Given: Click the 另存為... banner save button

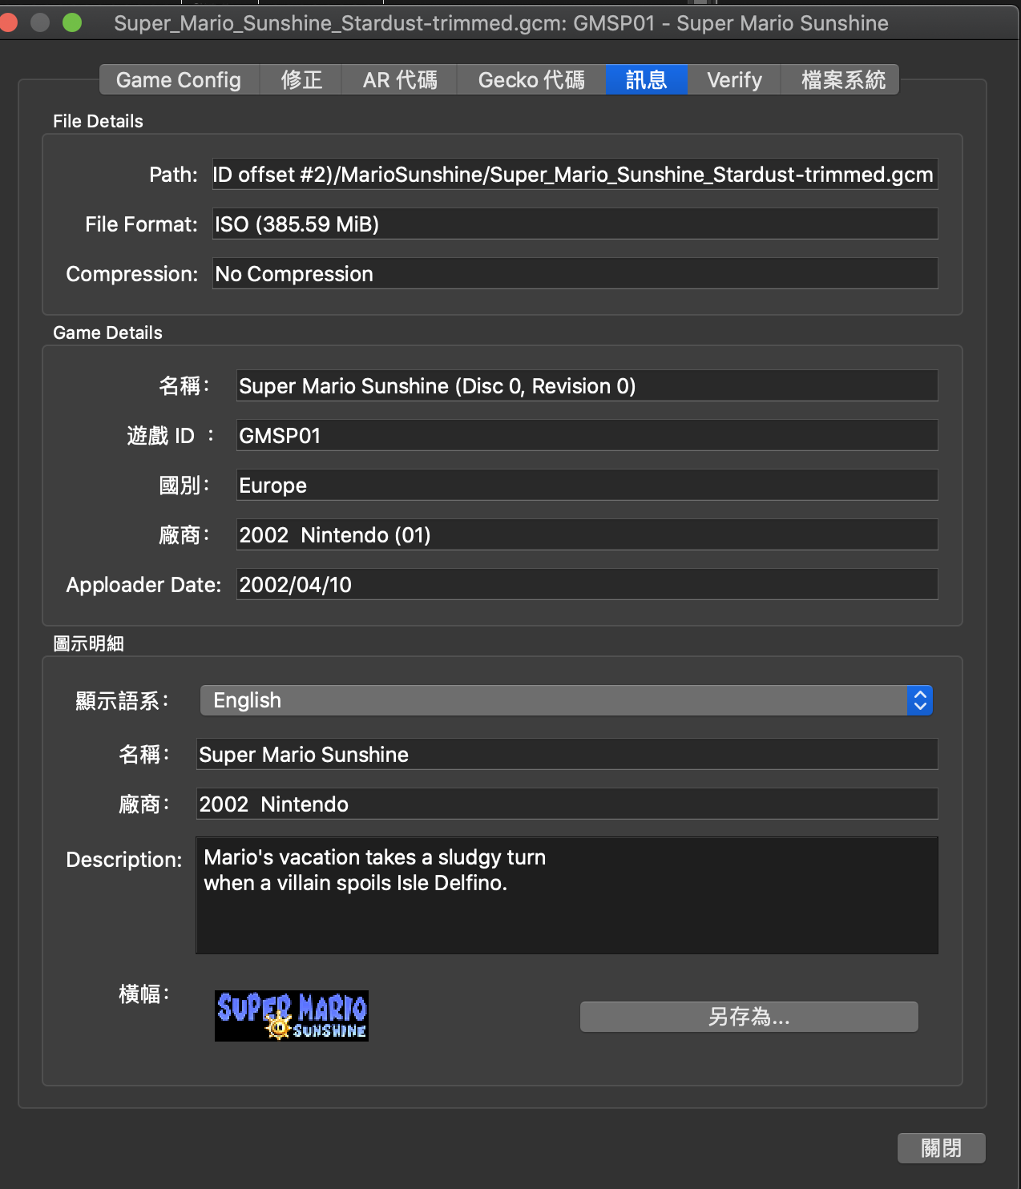Looking at the screenshot, I should coord(749,1017).
